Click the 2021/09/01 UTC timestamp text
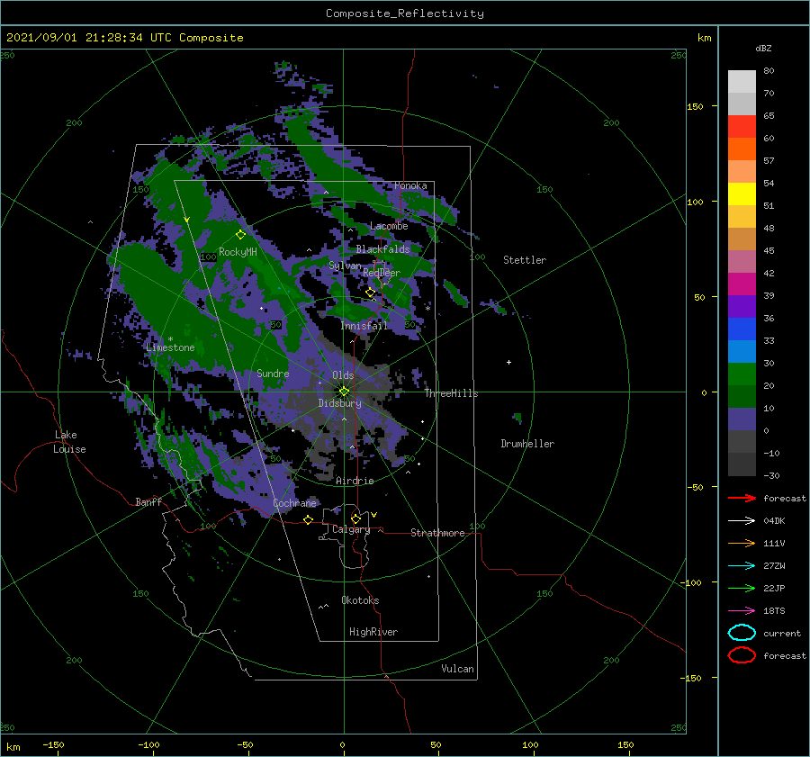 pos(124,38)
